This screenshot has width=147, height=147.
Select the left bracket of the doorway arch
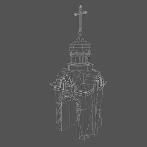pos(59,106)
